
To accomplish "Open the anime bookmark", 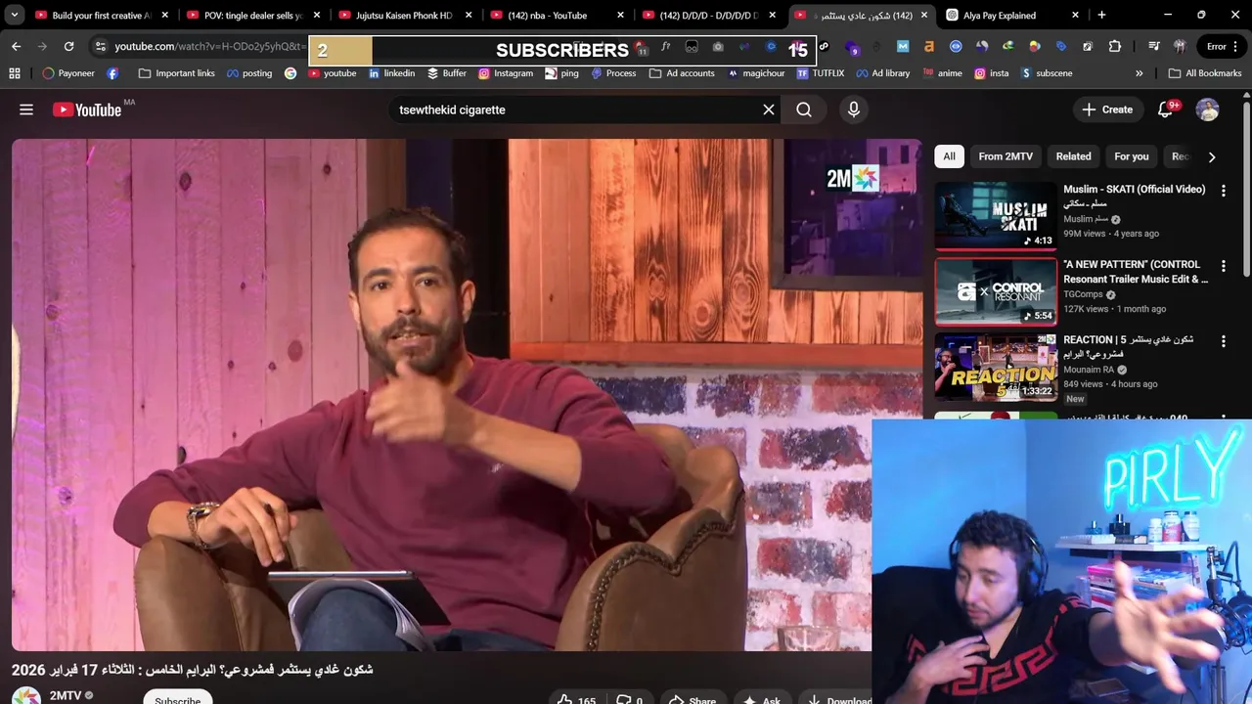I will pos(942,73).
